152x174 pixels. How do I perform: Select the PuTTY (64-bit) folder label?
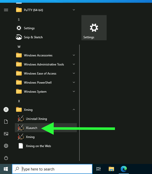[34, 10]
